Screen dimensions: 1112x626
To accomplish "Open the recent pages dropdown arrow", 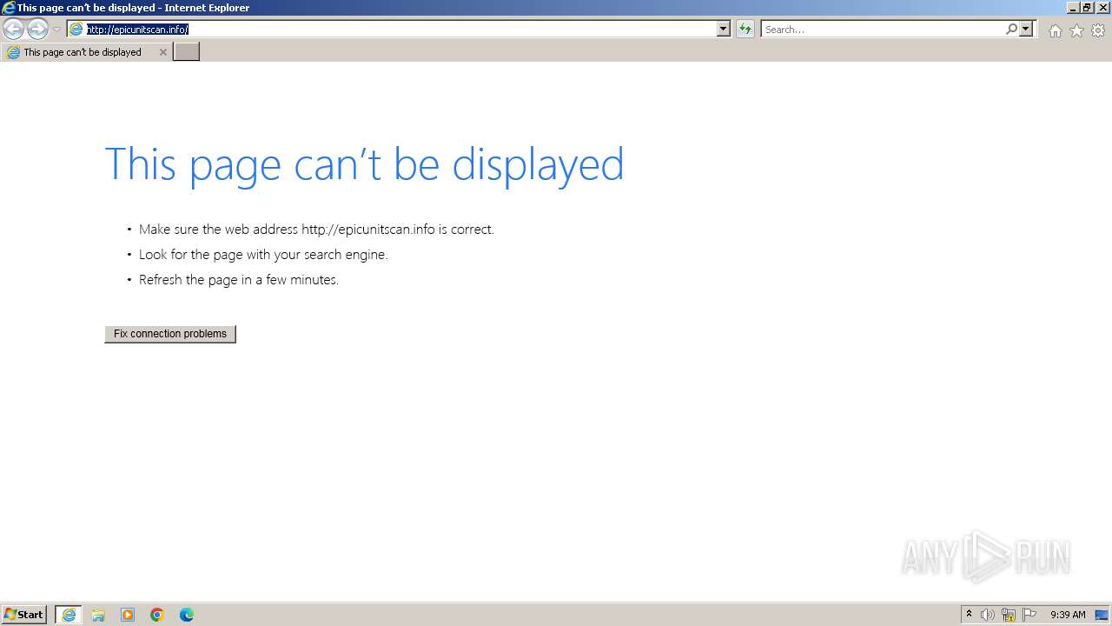I will coord(56,30).
